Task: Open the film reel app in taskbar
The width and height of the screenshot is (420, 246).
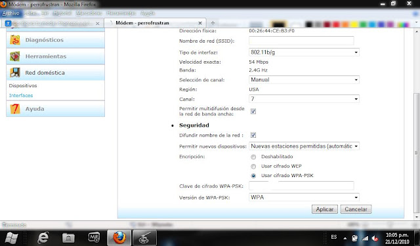Action: (145, 237)
